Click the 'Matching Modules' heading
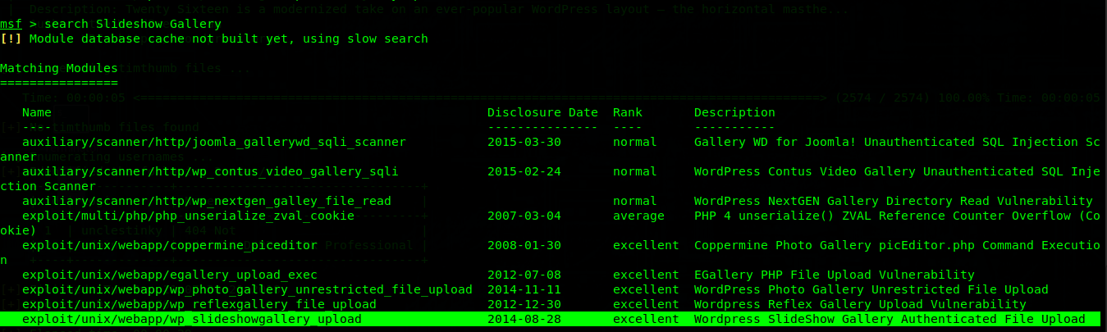The width and height of the screenshot is (1107, 332). point(59,68)
